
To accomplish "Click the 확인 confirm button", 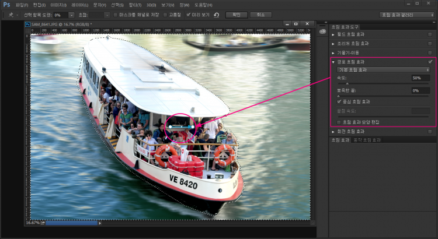I will [236, 15].
